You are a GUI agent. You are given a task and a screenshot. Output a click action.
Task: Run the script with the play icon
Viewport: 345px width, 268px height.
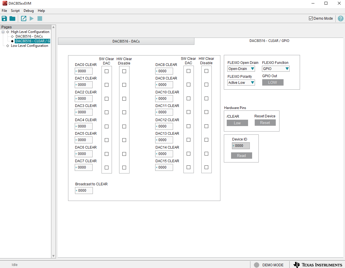[32, 18]
